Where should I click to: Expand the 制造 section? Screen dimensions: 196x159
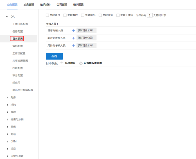7,134
